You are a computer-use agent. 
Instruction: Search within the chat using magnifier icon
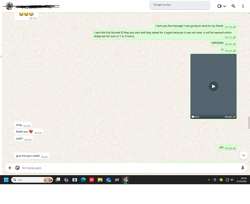click(x=233, y=6)
